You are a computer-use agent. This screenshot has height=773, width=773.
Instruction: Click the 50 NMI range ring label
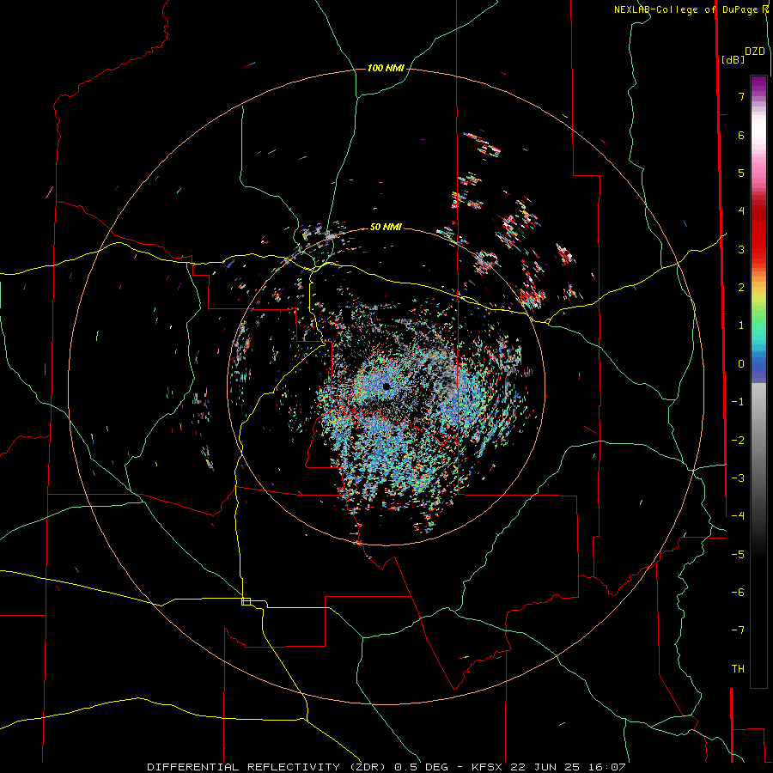click(386, 227)
